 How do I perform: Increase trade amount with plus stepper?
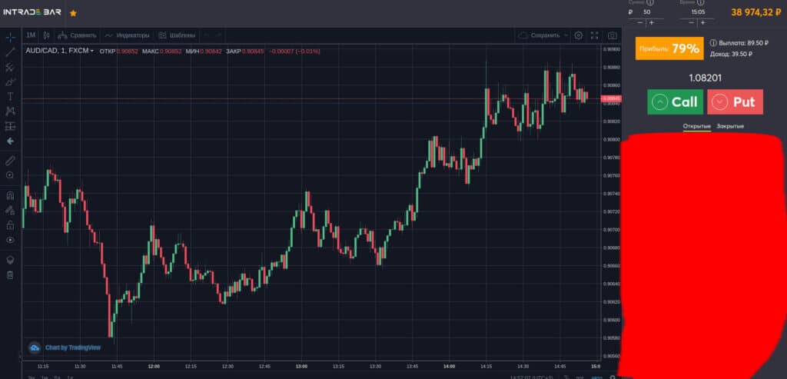651,22
